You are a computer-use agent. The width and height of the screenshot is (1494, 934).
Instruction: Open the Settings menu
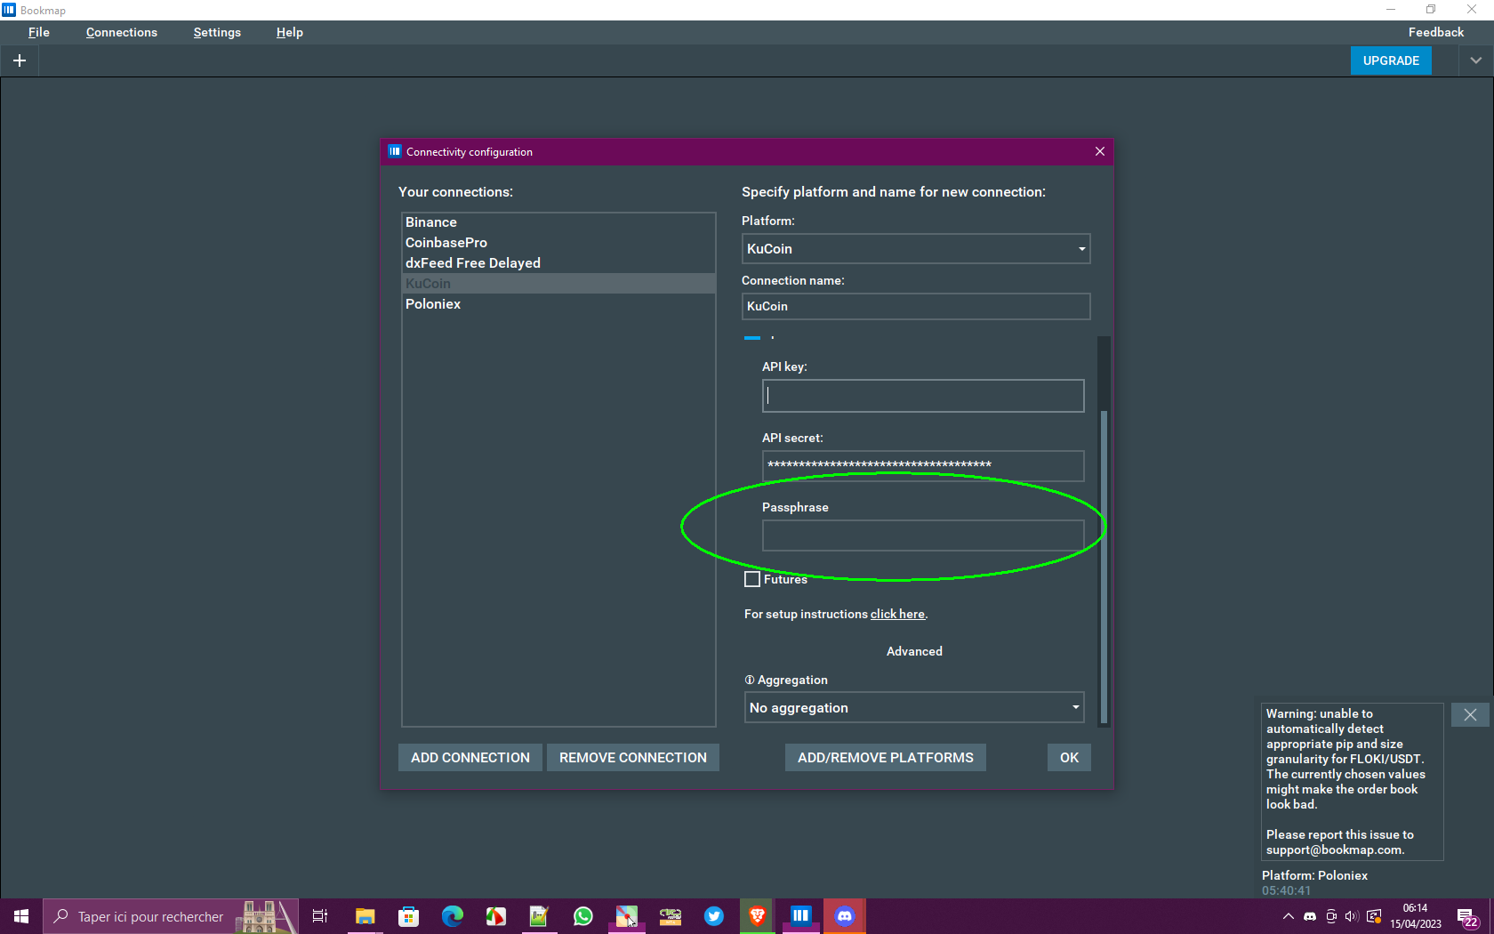point(217,32)
